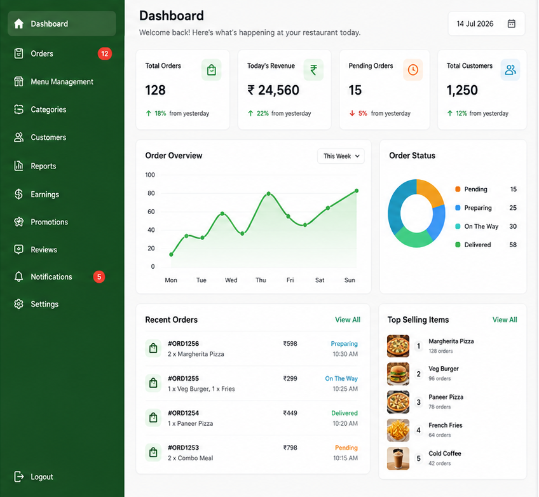Open the Dashboard menu item
The height and width of the screenshot is (497, 539).
pyautogui.click(x=62, y=24)
